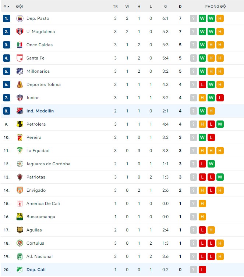
Task: Open the Ind. Medellin team page
Action: tap(40, 111)
